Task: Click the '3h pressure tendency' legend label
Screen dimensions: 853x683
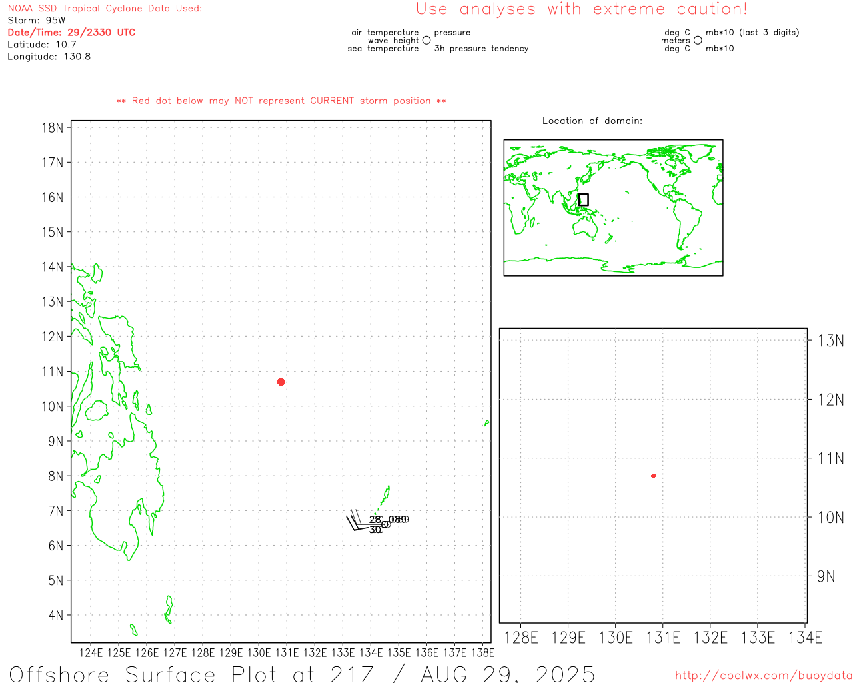Action: [x=481, y=49]
